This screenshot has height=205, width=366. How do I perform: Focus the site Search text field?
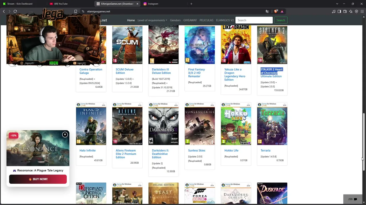[254, 20]
